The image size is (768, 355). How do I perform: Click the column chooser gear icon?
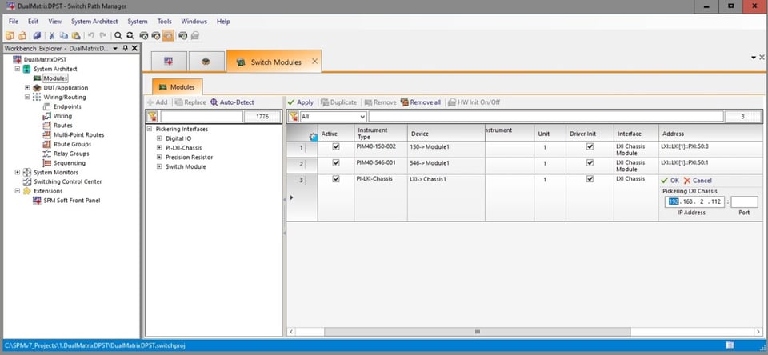tap(314, 137)
